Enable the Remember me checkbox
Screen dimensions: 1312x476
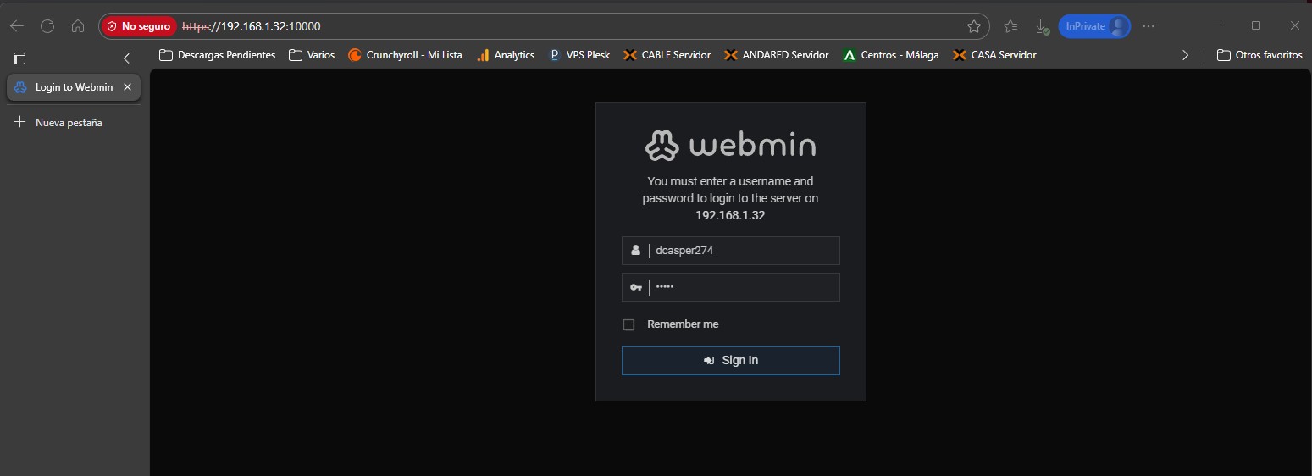[628, 324]
